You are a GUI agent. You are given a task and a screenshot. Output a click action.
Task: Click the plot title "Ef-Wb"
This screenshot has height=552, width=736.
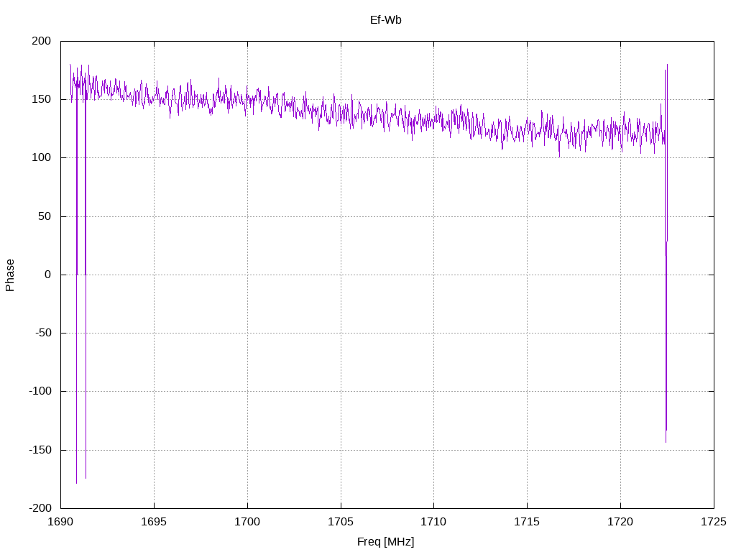pyautogui.click(x=385, y=19)
